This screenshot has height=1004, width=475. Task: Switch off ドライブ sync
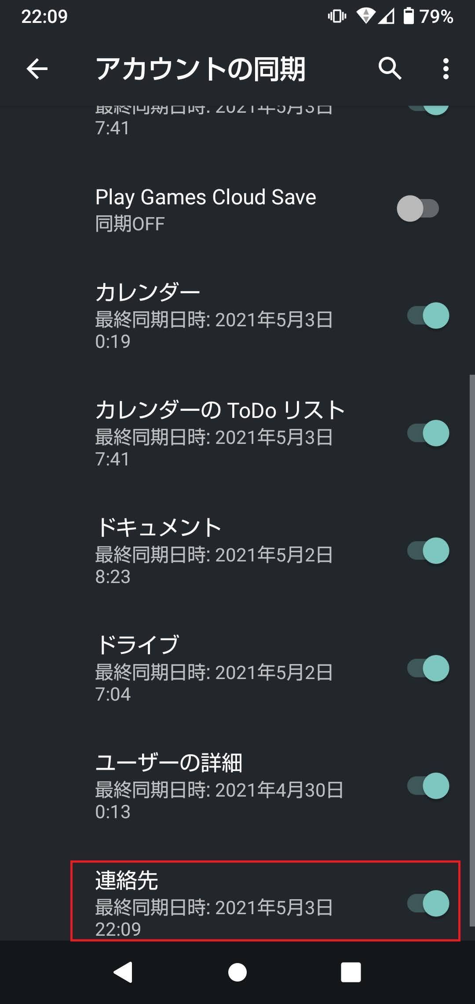point(428,668)
